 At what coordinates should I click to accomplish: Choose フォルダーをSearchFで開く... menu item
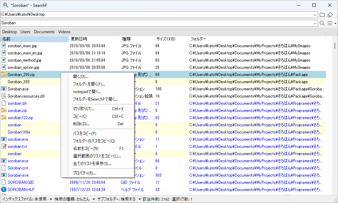coord(97,99)
